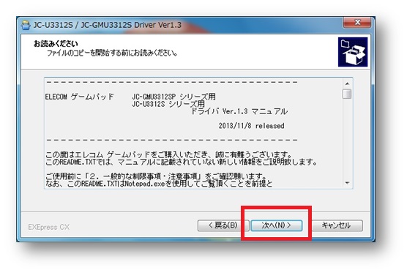Proceed with the 次へ(N) button
The width and height of the screenshot is (407, 273).
(277, 225)
